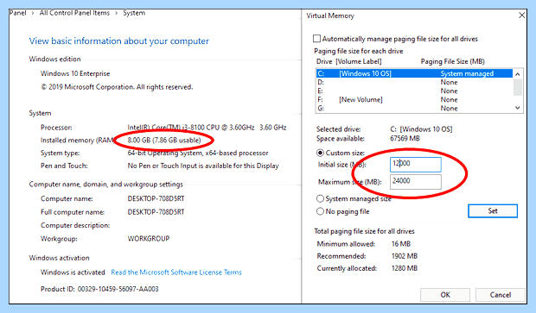Click the drive list scroll down arrow
The height and width of the screenshot is (313, 536).
point(518,108)
